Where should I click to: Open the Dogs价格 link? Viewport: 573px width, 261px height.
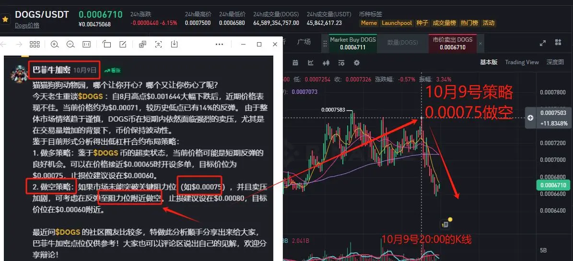(x=27, y=25)
